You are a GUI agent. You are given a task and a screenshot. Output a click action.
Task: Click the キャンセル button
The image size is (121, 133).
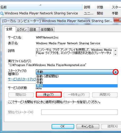pyautogui.click(x=88, y=126)
